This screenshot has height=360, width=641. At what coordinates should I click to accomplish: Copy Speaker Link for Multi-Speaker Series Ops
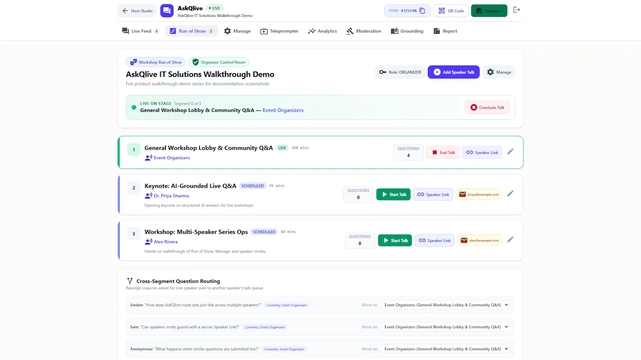[x=435, y=240]
